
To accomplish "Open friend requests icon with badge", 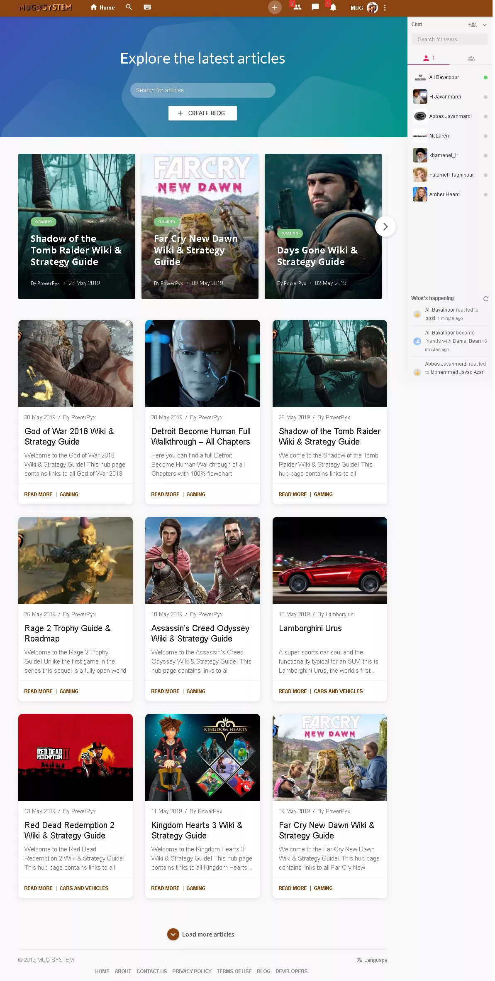I will 296,7.
